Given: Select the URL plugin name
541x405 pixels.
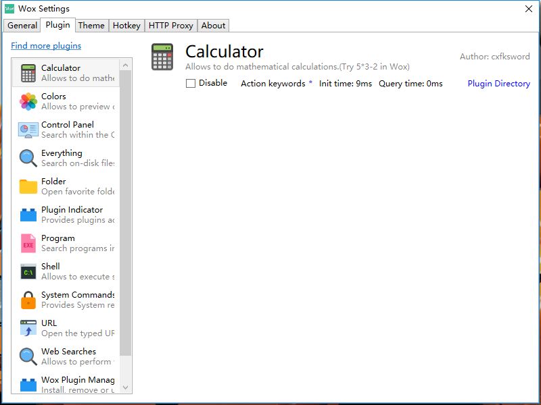Looking at the screenshot, I should pyautogui.click(x=49, y=323).
